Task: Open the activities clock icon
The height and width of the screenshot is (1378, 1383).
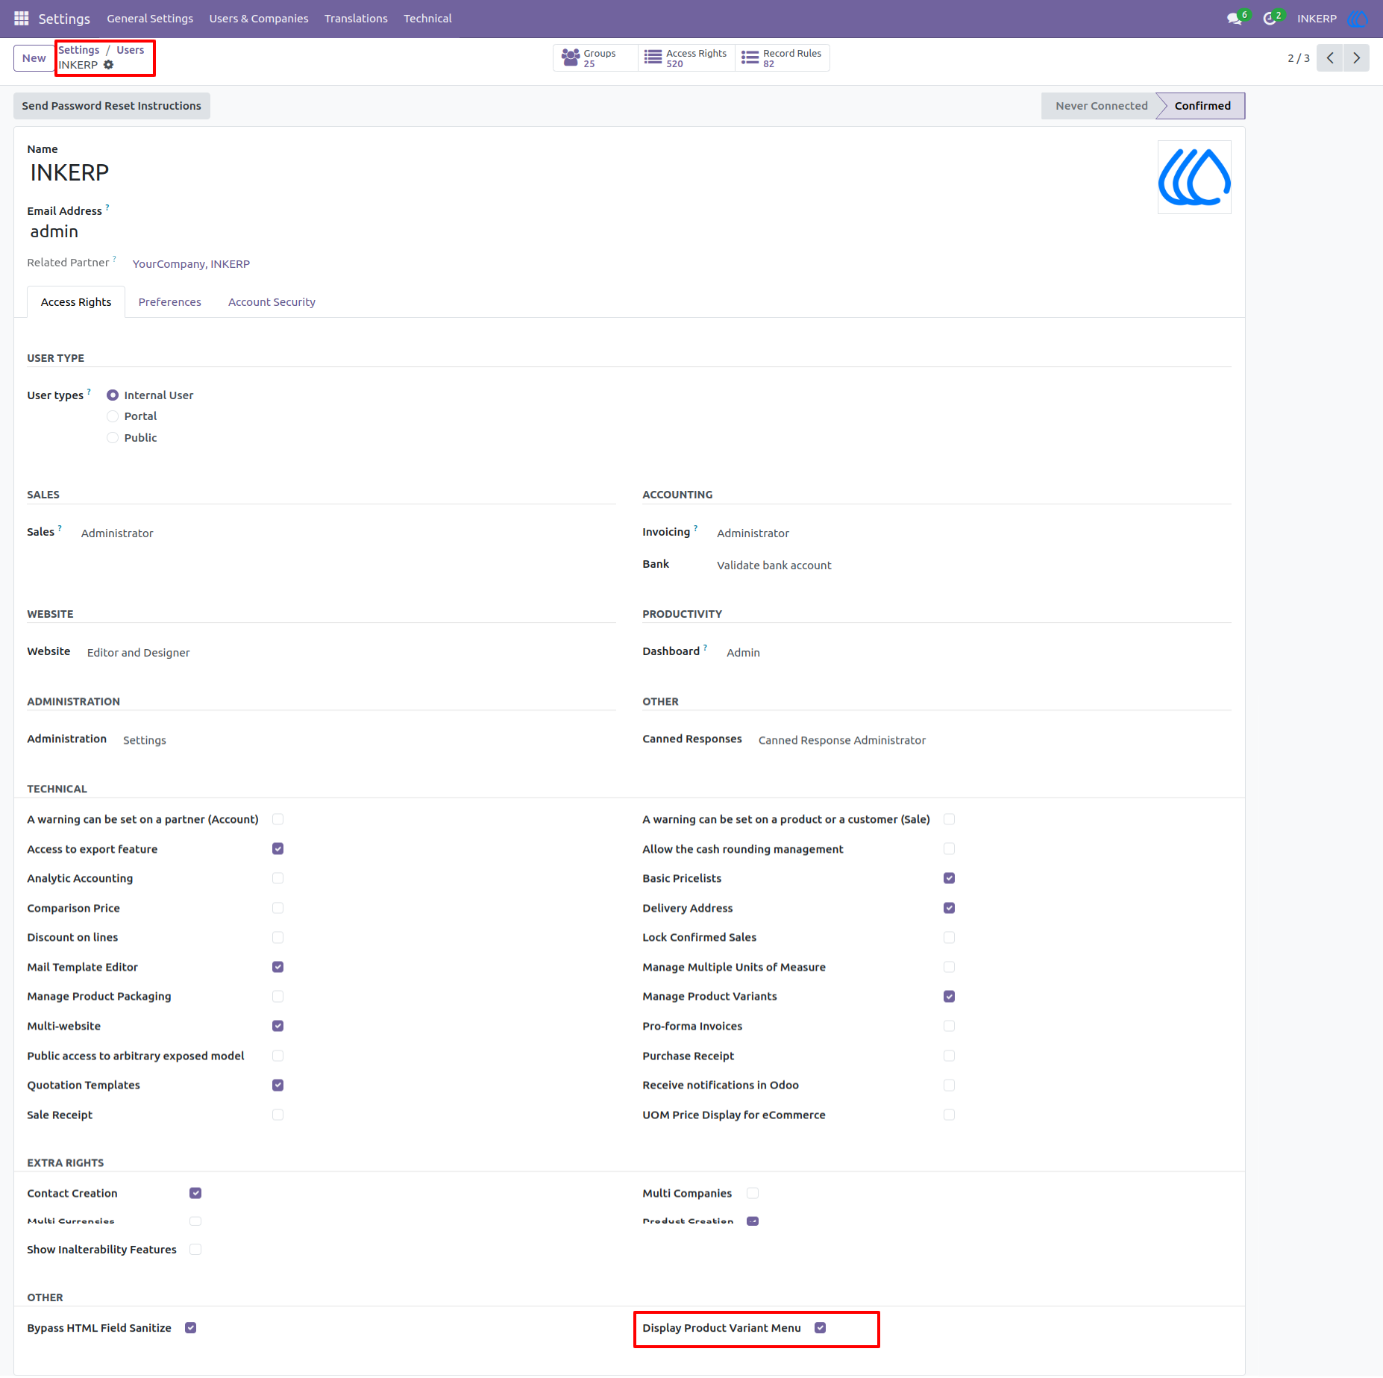Action: pos(1269,19)
